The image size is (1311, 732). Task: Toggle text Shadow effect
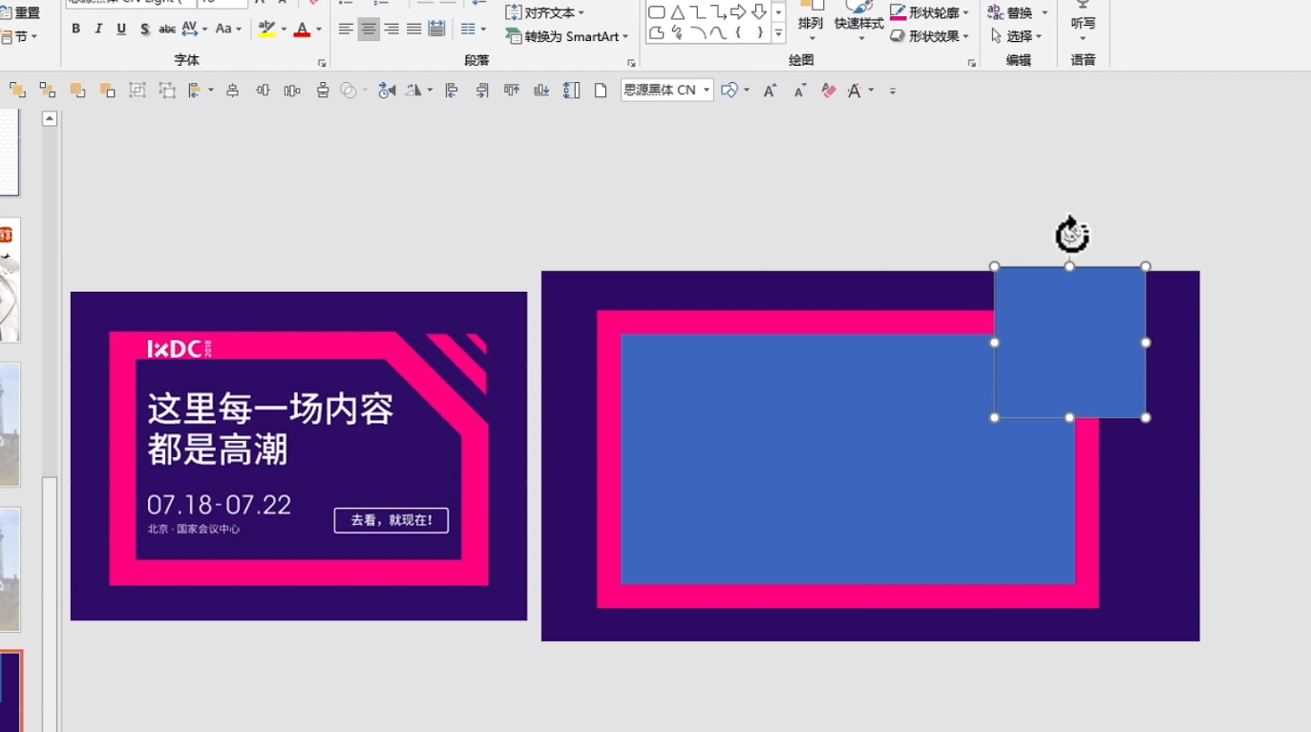144,30
